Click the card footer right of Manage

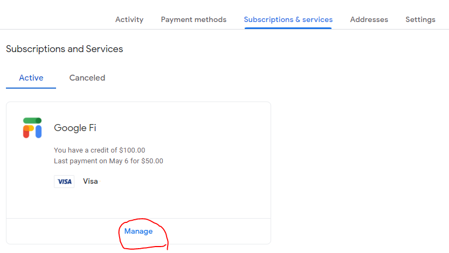218,231
